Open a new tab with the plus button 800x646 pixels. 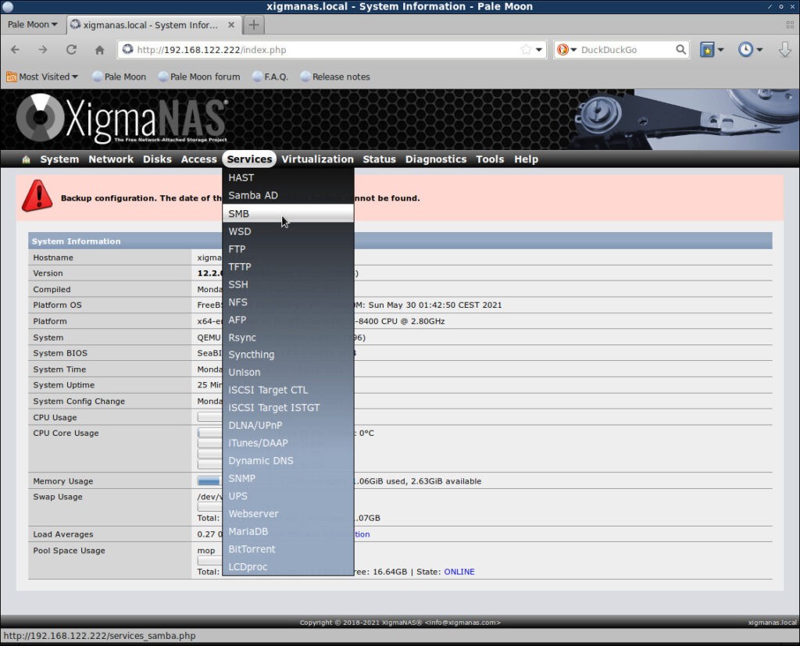tap(254, 24)
